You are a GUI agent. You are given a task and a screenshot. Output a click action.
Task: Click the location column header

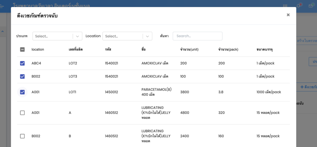click(38, 49)
